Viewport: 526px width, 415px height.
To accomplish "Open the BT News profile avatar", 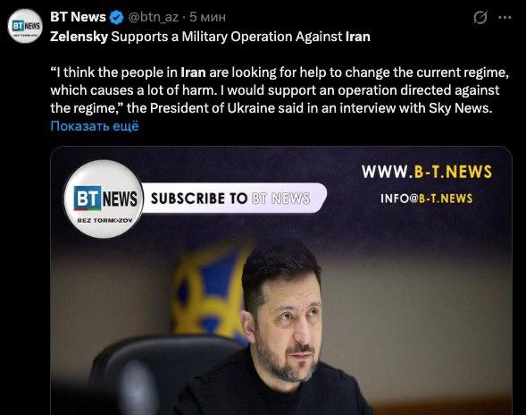I will click(x=25, y=26).
